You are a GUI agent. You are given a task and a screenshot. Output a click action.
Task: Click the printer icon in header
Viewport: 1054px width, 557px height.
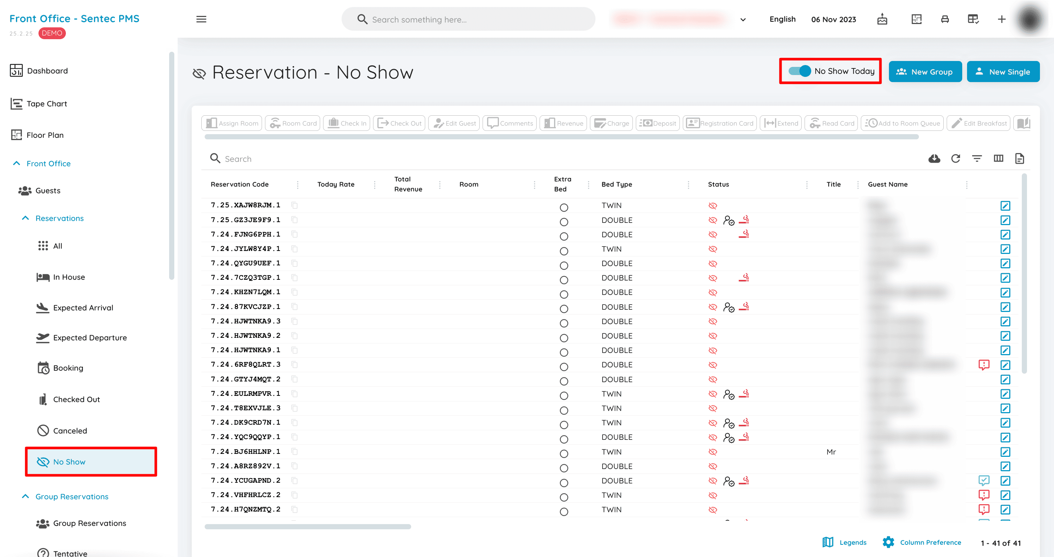945,19
